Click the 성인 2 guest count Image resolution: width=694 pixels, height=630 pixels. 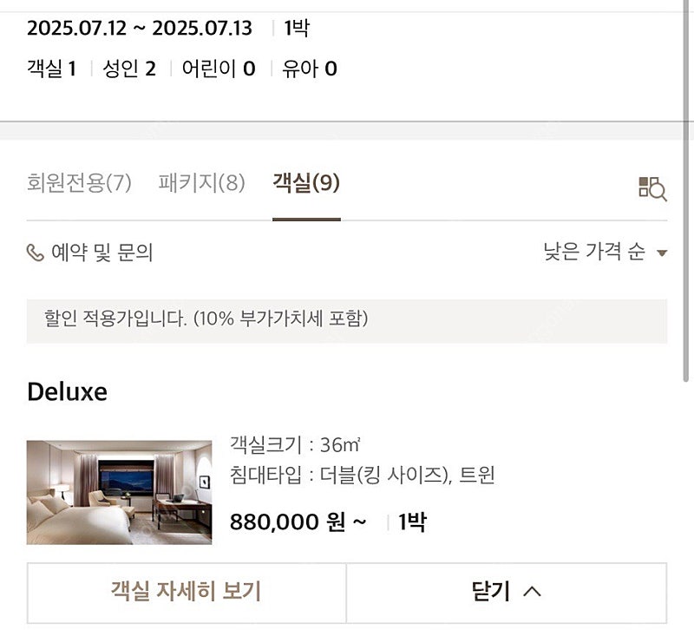pyautogui.click(x=129, y=69)
